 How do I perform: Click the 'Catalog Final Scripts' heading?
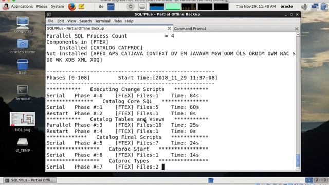tap(129, 137)
